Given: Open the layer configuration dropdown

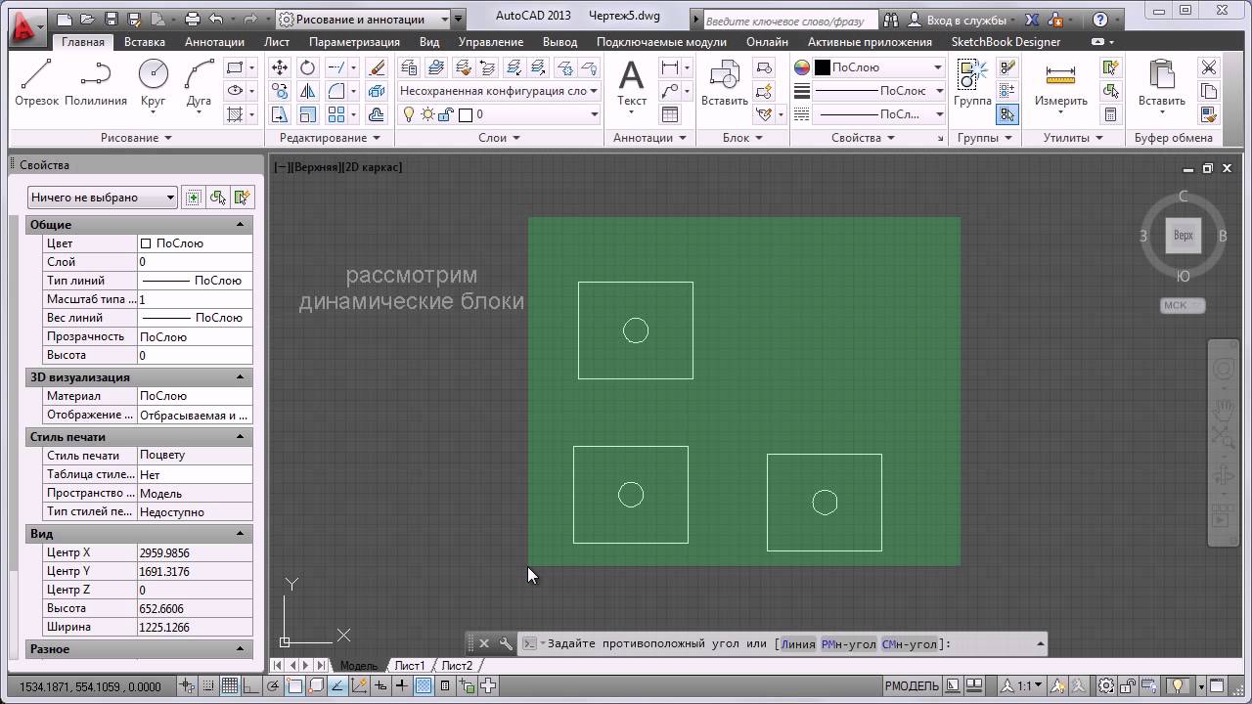Looking at the screenshot, I should coord(499,91).
